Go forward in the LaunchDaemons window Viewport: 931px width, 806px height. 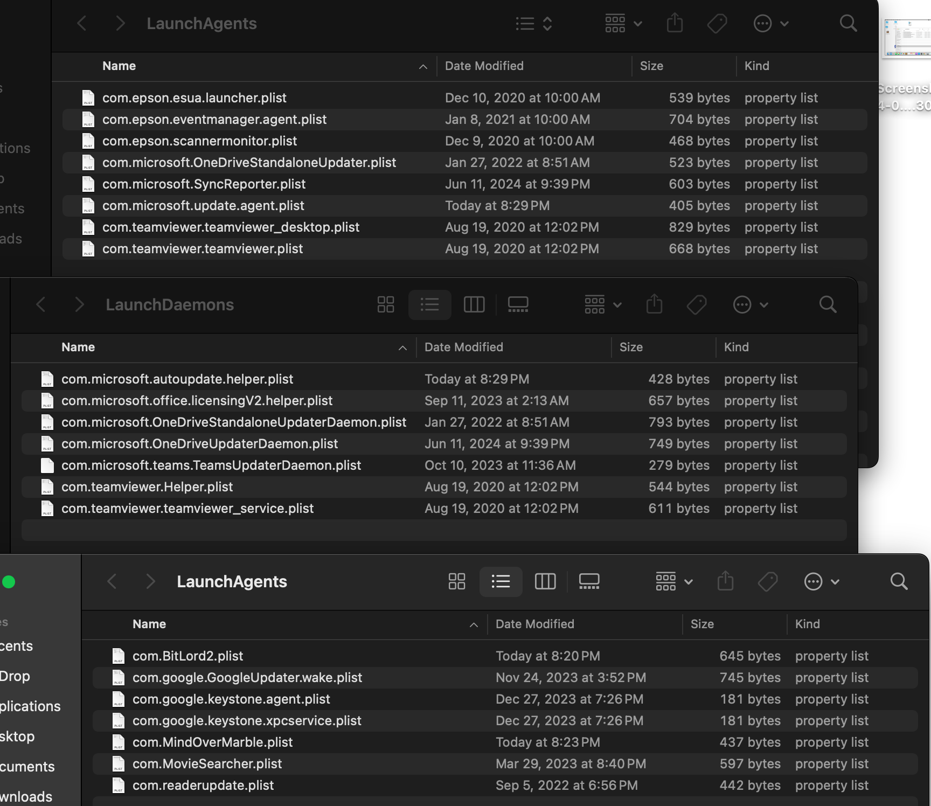79,304
